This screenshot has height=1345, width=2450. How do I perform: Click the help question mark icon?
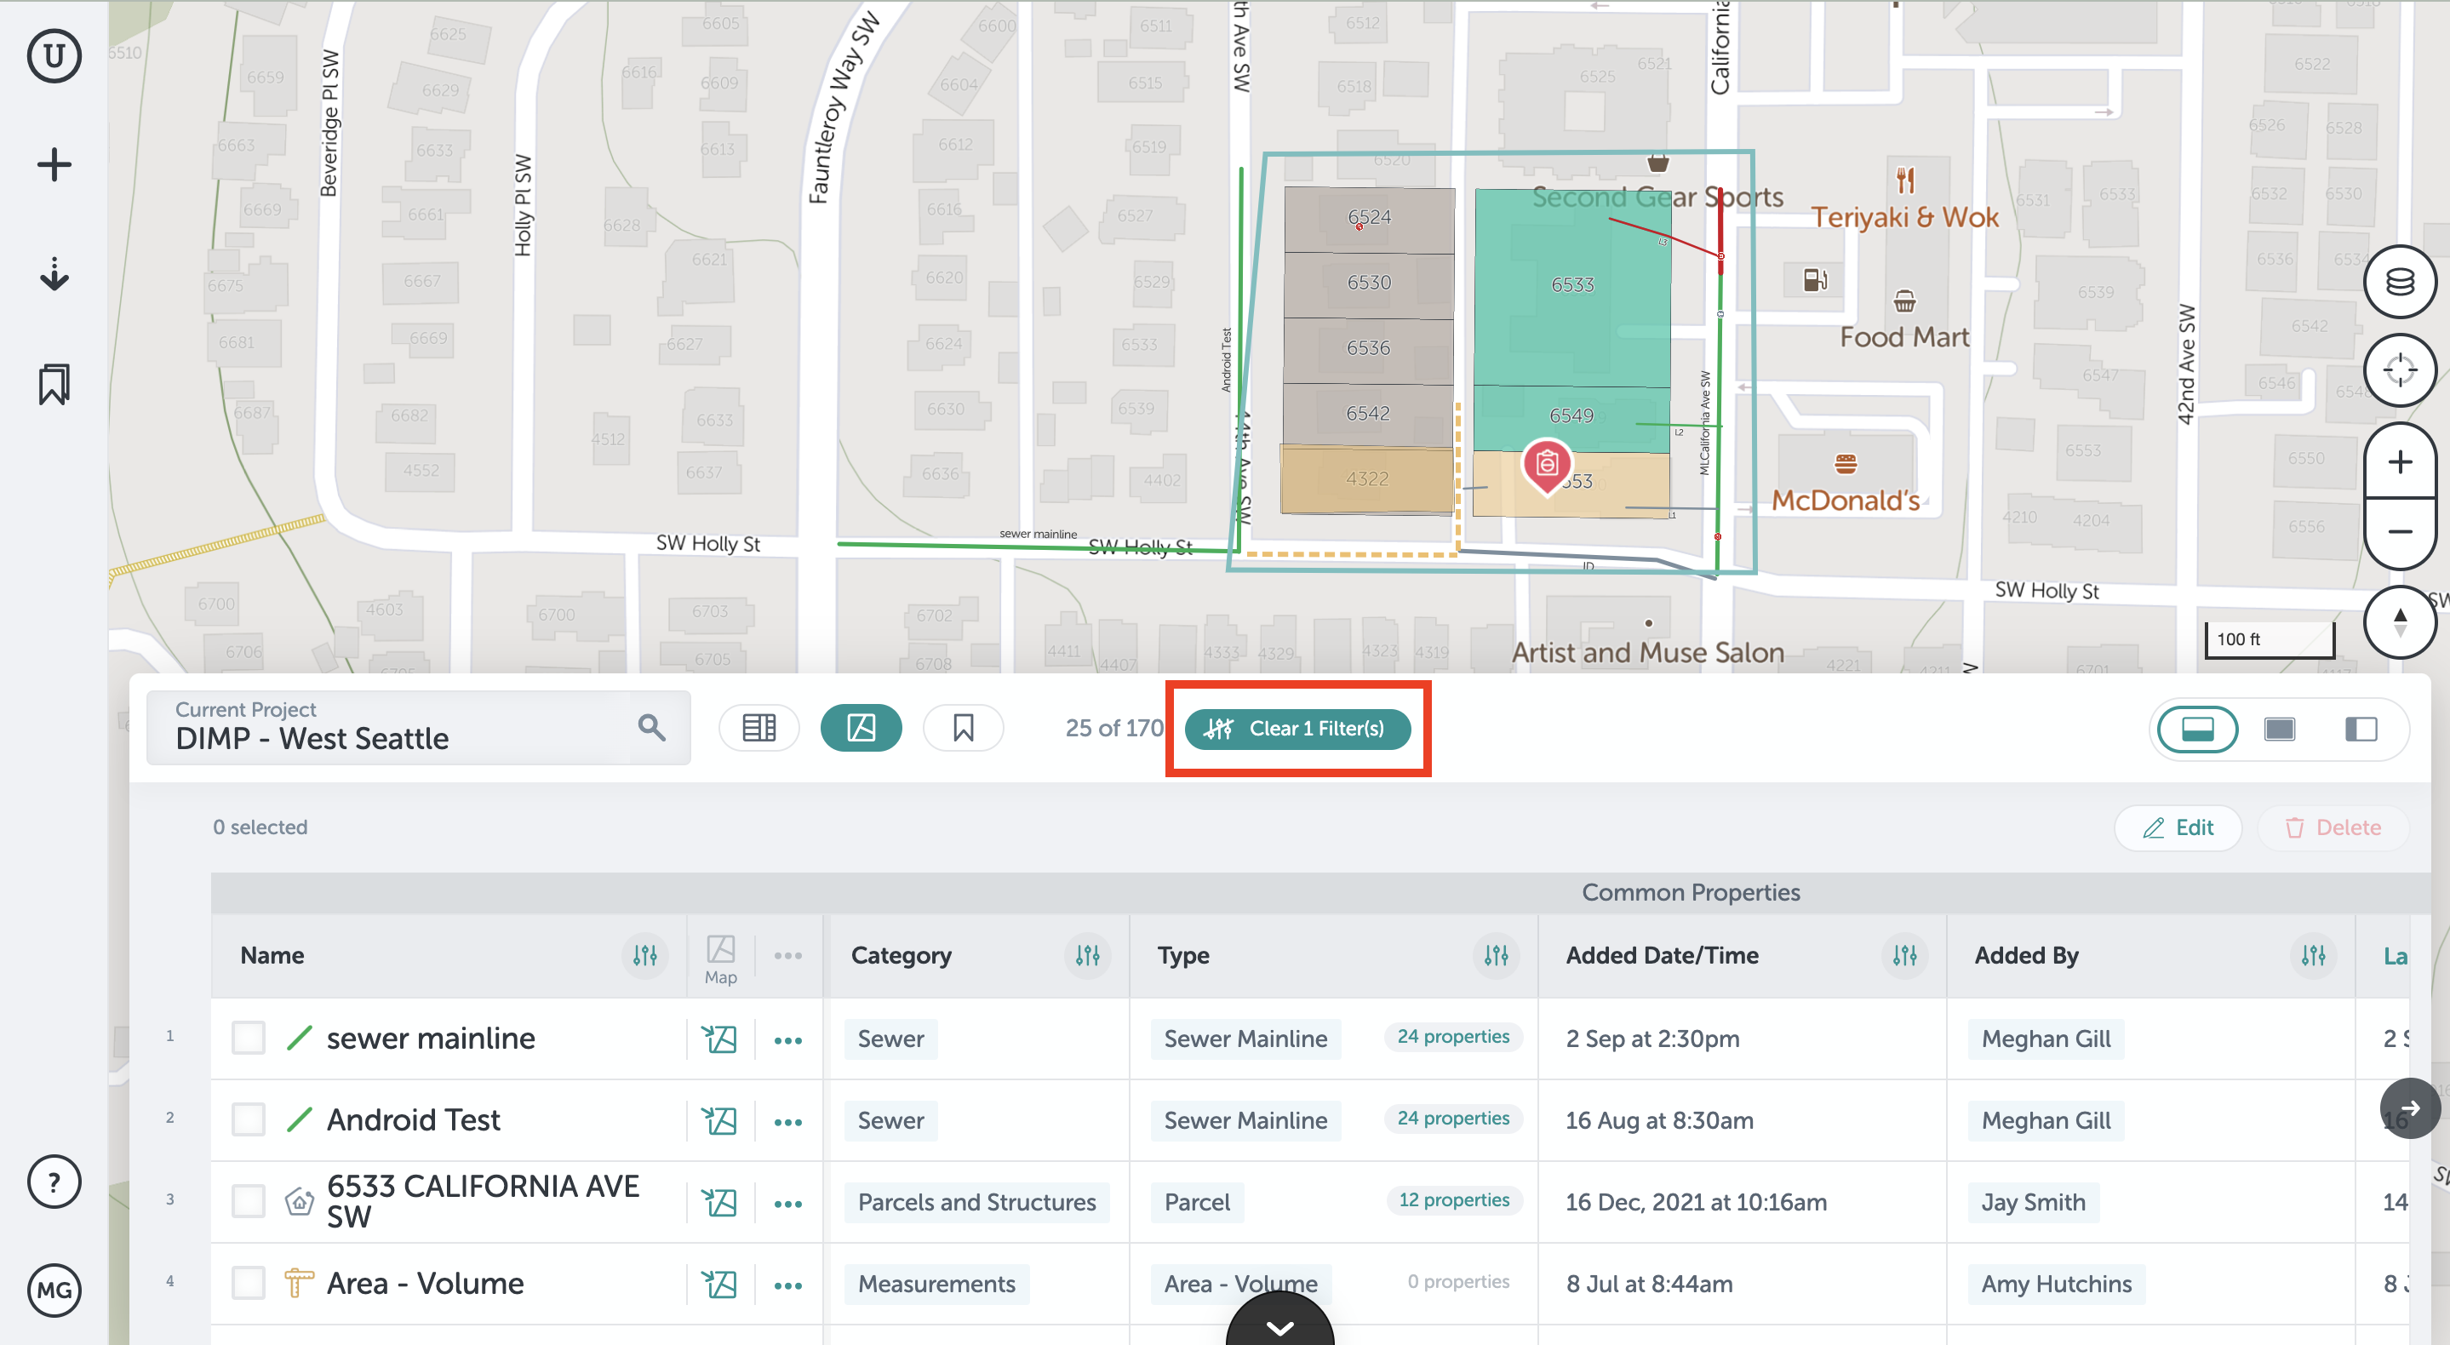point(54,1182)
